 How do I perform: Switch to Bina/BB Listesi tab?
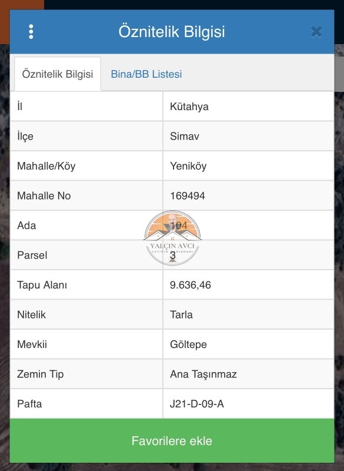pos(146,74)
